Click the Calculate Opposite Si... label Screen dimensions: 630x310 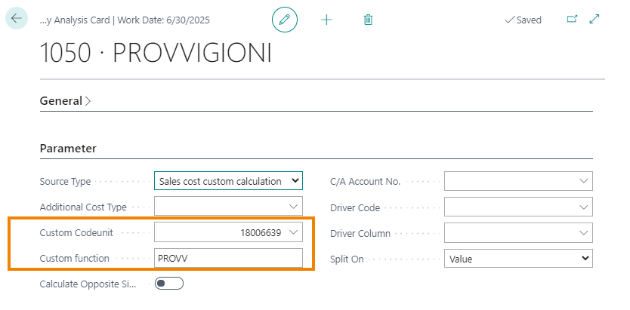88,284
